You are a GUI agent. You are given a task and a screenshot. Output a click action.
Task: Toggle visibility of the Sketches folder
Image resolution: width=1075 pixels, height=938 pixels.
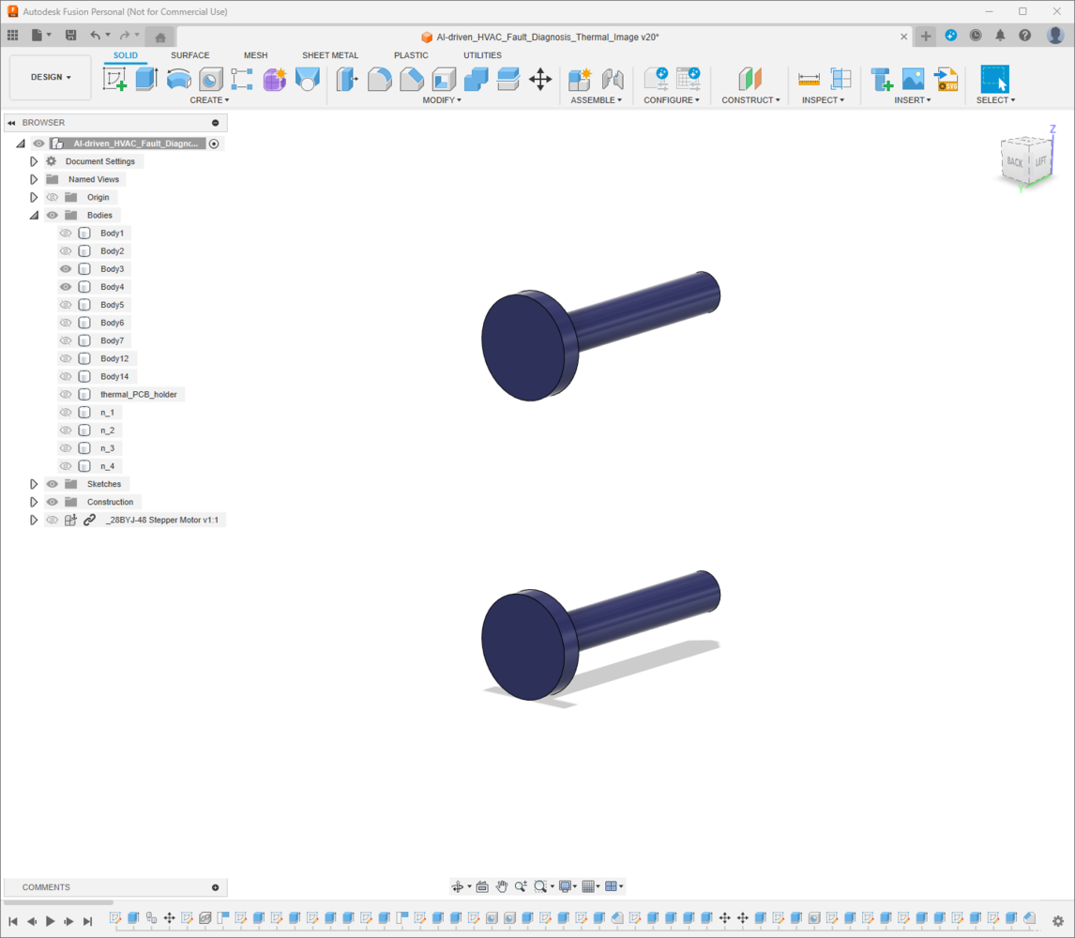pyautogui.click(x=53, y=484)
